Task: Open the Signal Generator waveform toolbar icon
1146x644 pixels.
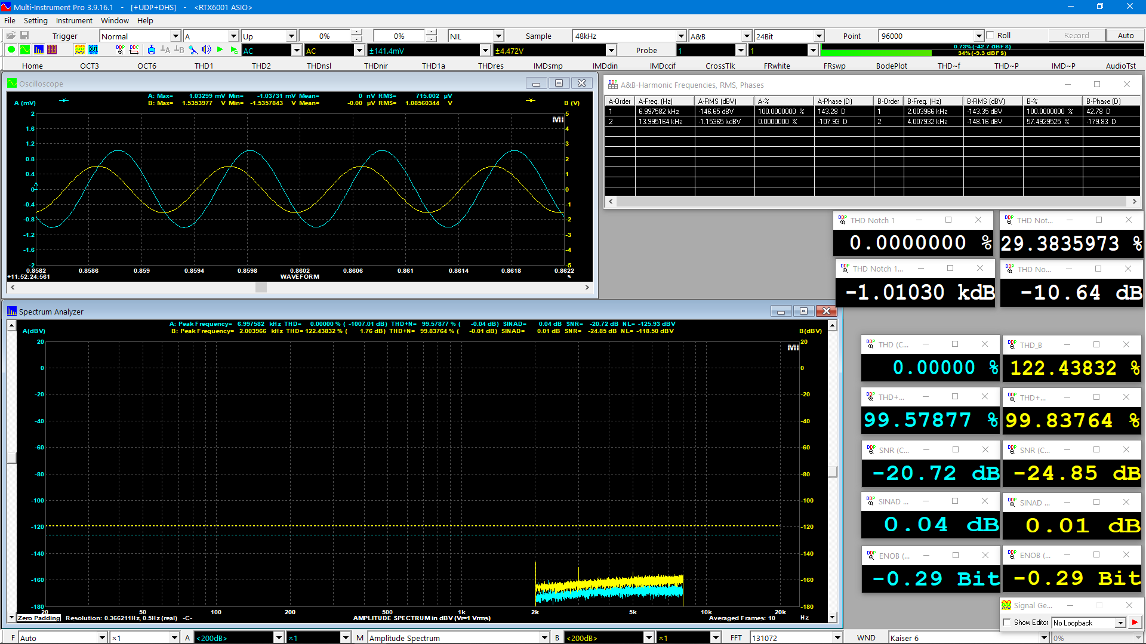Action: tap(79, 50)
